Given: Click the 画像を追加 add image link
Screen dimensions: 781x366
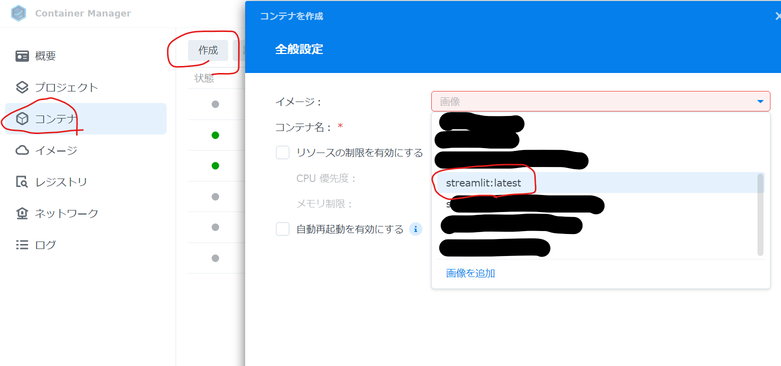Looking at the screenshot, I should 469,273.
